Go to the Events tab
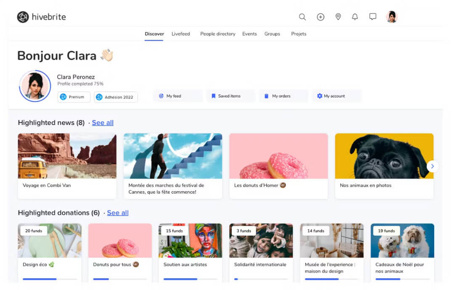The image size is (453, 290). 249,34
